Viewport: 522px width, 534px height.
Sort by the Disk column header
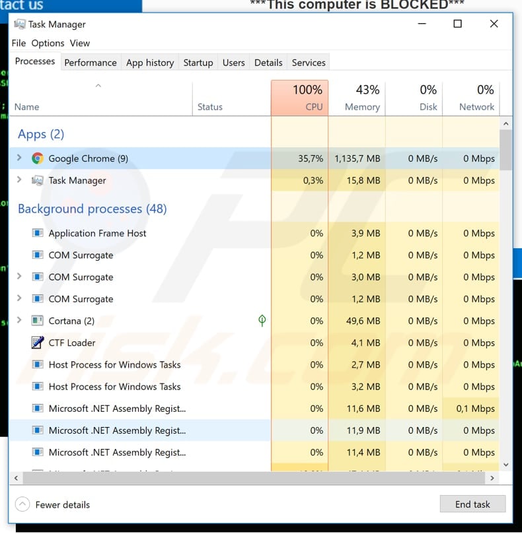tap(414, 98)
